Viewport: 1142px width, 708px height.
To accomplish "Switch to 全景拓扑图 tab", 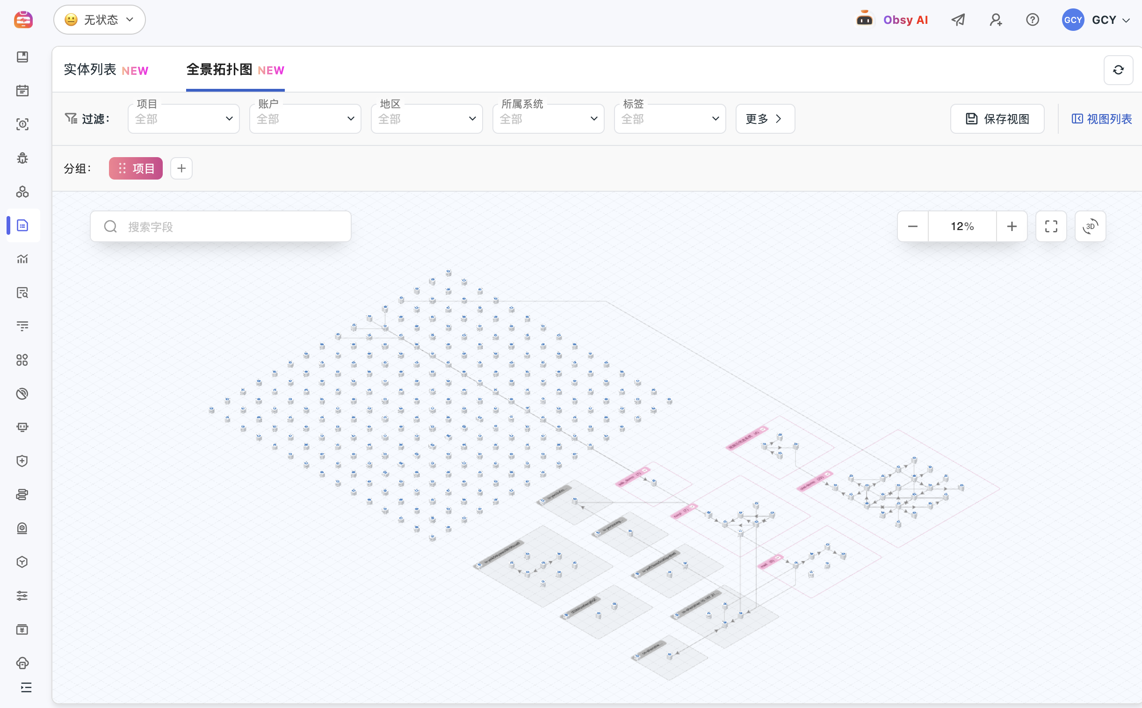I will tap(235, 70).
